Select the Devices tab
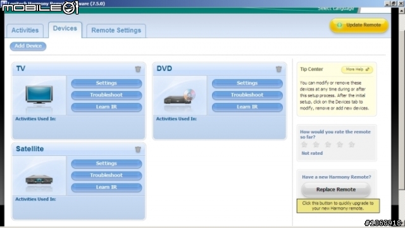 (65, 30)
